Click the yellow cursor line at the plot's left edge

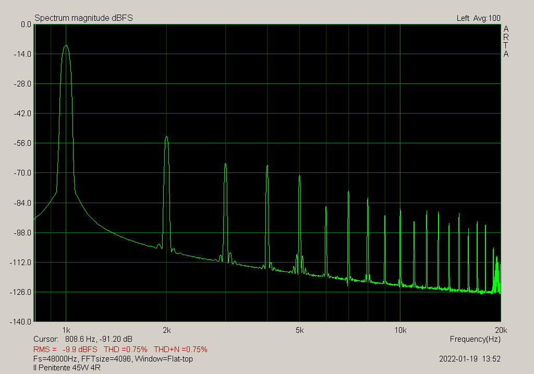[35, 173]
